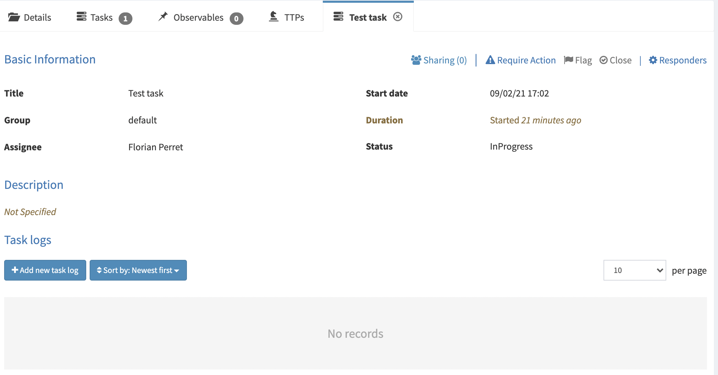Click the Tasks list icon
Screen dimensions: 718x375
pos(82,17)
